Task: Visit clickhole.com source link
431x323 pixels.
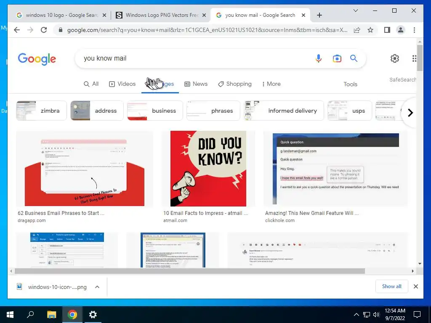Action: [280, 220]
